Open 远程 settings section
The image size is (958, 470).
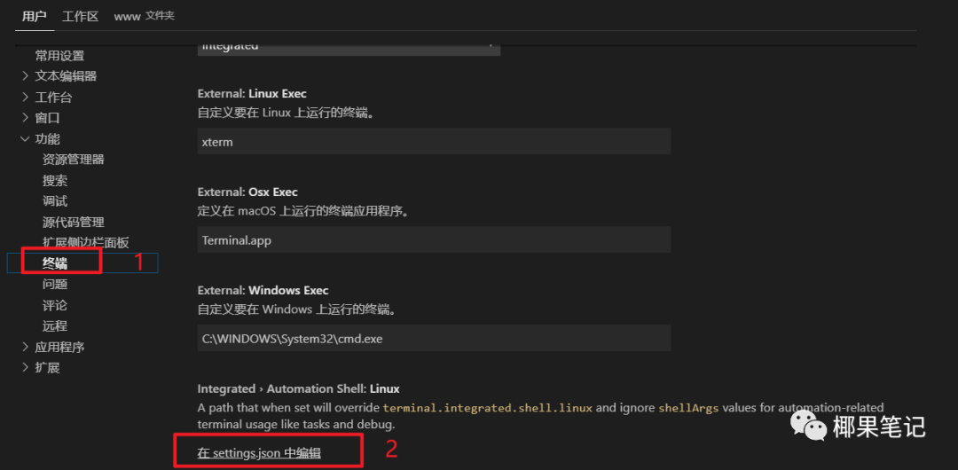pyautogui.click(x=55, y=325)
